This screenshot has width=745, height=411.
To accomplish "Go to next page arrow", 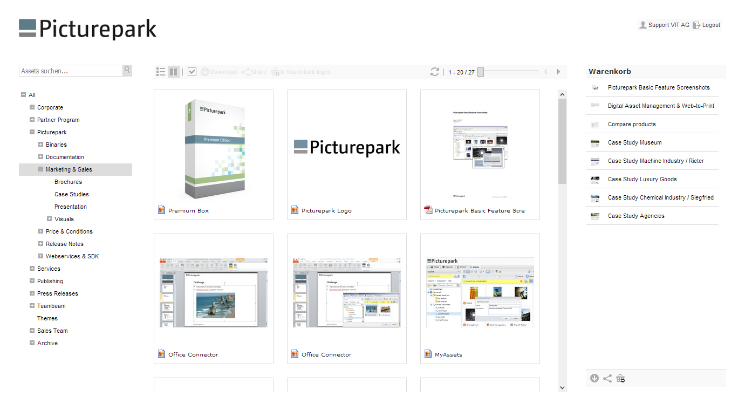I will [x=558, y=72].
